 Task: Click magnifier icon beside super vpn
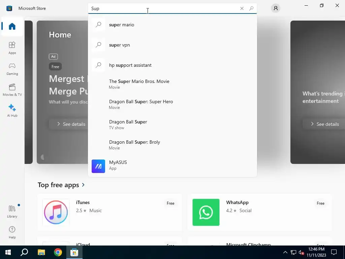click(98, 45)
